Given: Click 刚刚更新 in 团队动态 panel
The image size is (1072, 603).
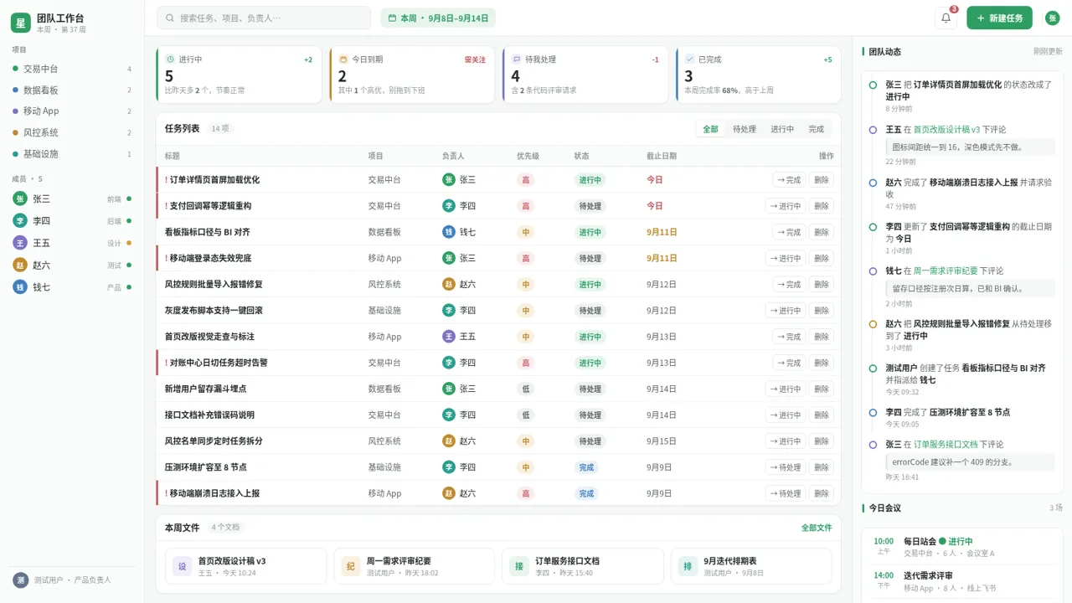Looking at the screenshot, I should pos(1048,51).
